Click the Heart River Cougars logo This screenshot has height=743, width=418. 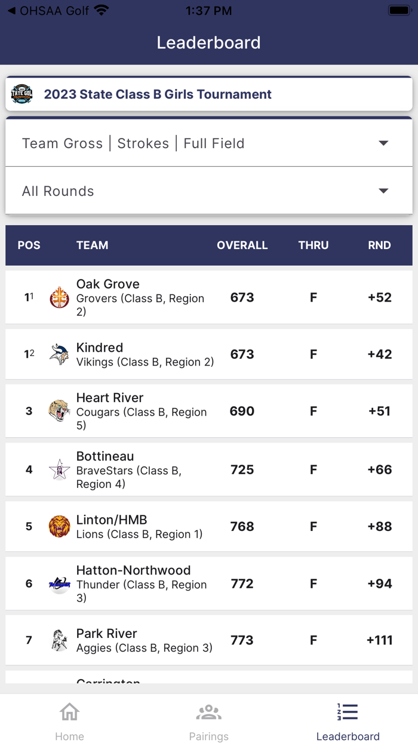(x=59, y=411)
